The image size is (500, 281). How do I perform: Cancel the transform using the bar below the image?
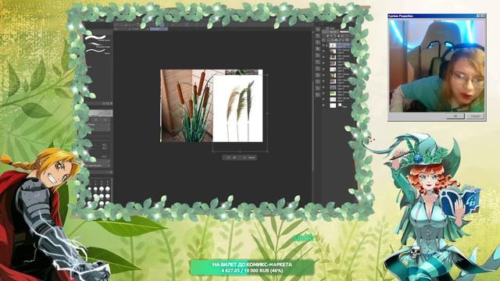[250, 158]
